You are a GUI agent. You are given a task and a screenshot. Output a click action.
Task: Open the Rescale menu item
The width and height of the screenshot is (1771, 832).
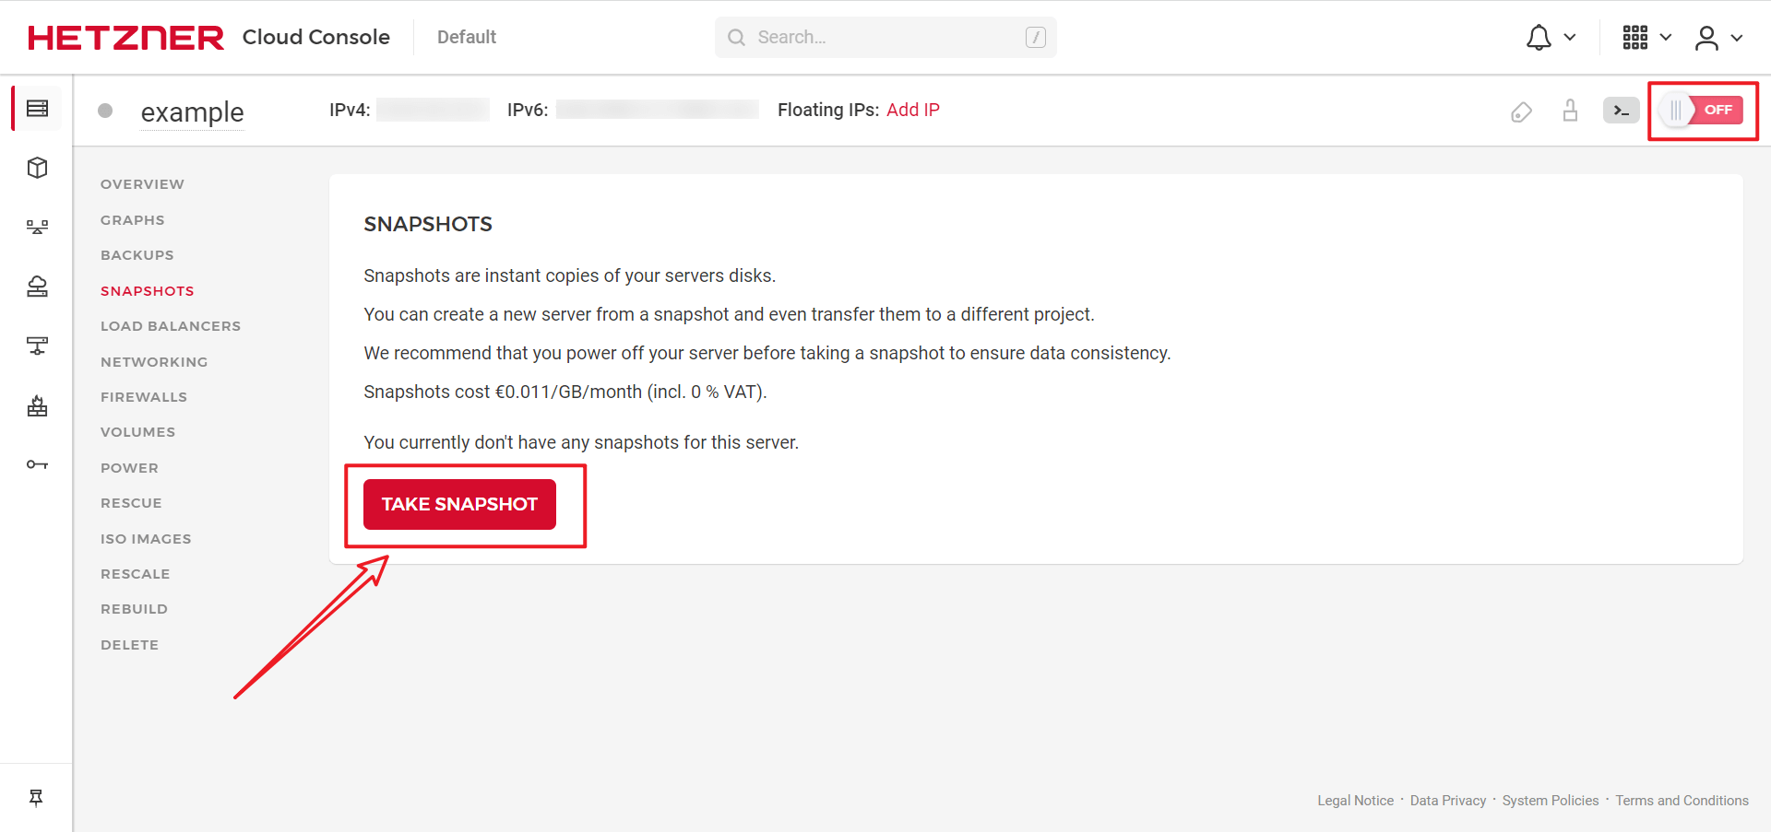point(136,574)
